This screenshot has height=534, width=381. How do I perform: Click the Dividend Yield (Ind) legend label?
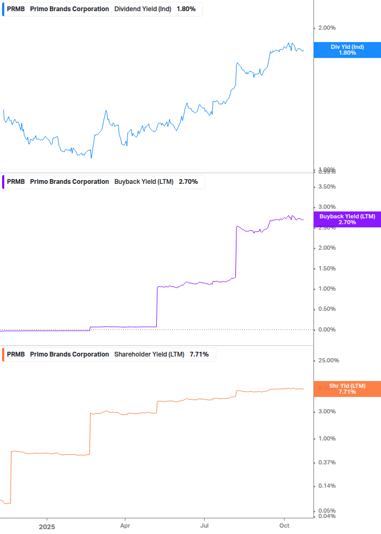click(x=143, y=9)
